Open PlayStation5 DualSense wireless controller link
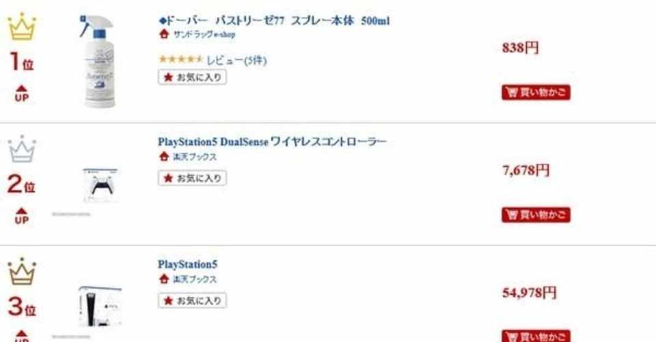 click(272, 142)
